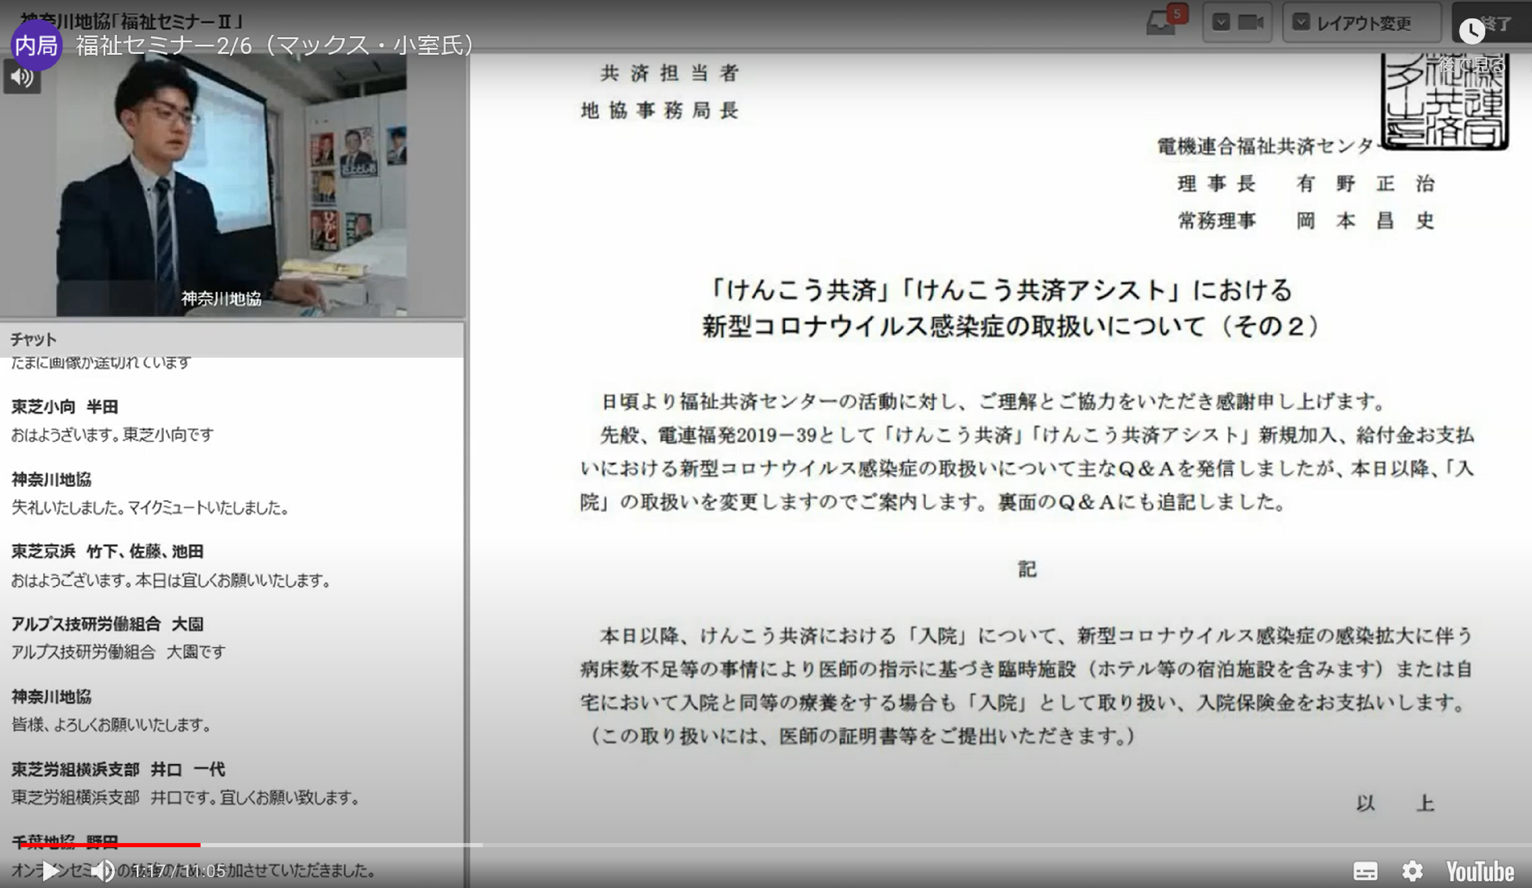Select the チャット panel header

click(x=232, y=339)
